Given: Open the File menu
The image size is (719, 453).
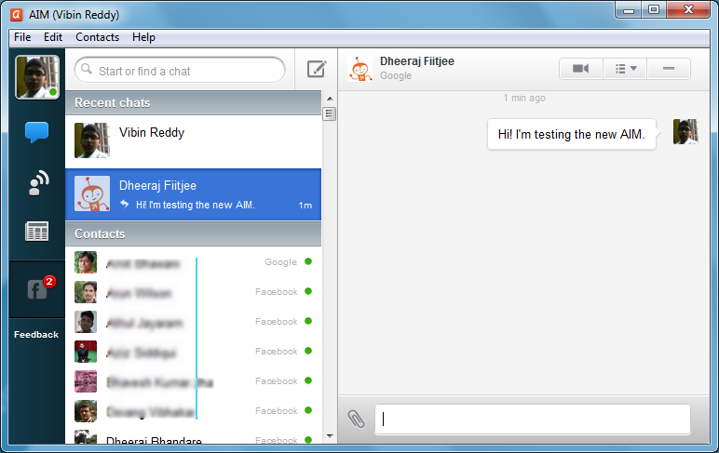Looking at the screenshot, I should [22, 37].
